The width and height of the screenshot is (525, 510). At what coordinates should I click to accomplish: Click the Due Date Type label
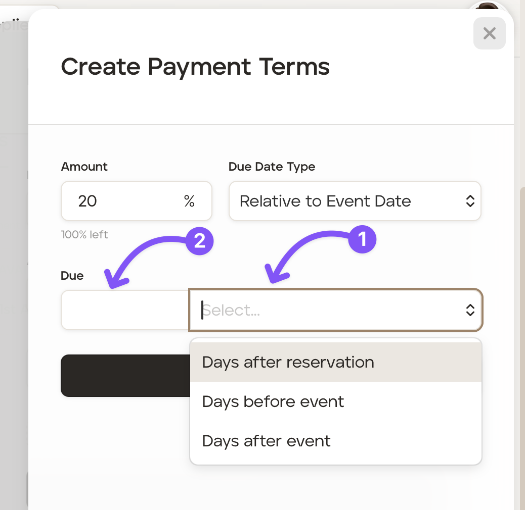(x=272, y=167)
